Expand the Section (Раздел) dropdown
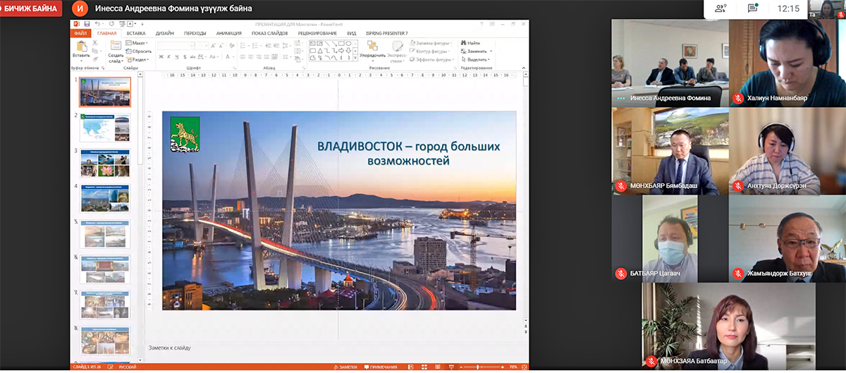Image resolution: width=846 pixels, height=373 pixels. tap(139, 60)
